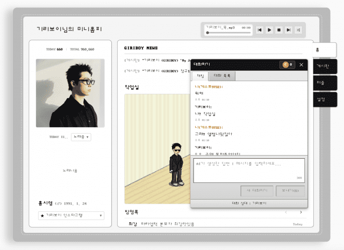Toggle shuffle playback mode
The image size is (344, 250).
click(x=298, y=30)
